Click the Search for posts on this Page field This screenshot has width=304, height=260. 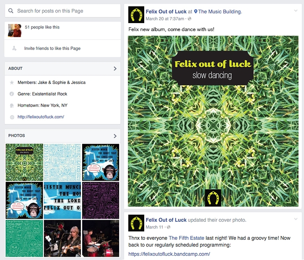(62, 11)
